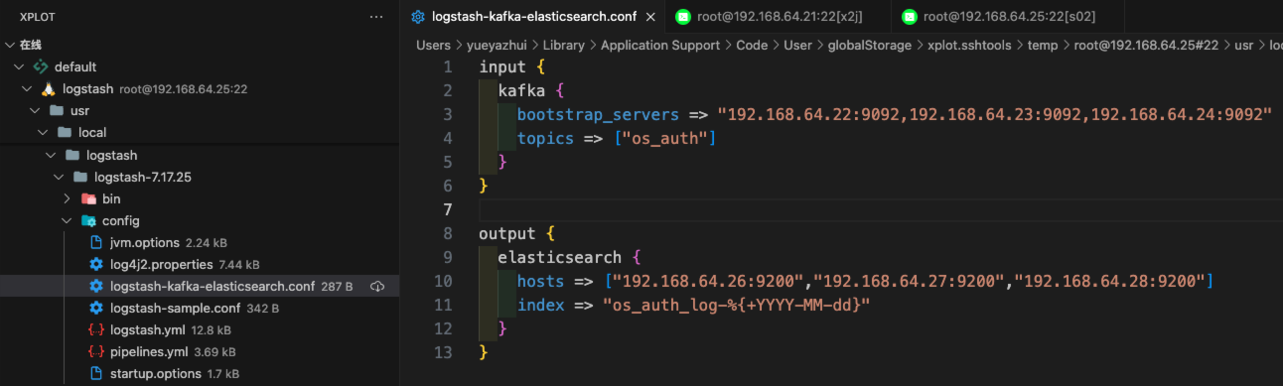Click the default group icon
This screenshot has width=1283, height=386.
tap(41, 66)
